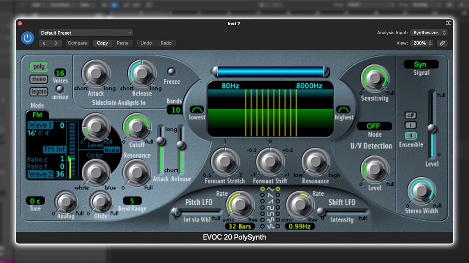Open the Default Preset dropdown
The height and width of the screenshot is (263, 469).
pyautogui.click(x=86, y=33)
